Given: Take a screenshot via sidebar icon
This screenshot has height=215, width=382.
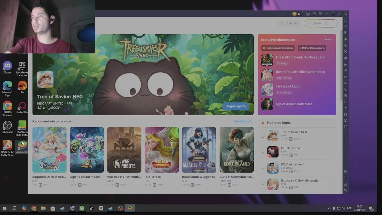Looking at the screenshot, I should tap(346, 70).
